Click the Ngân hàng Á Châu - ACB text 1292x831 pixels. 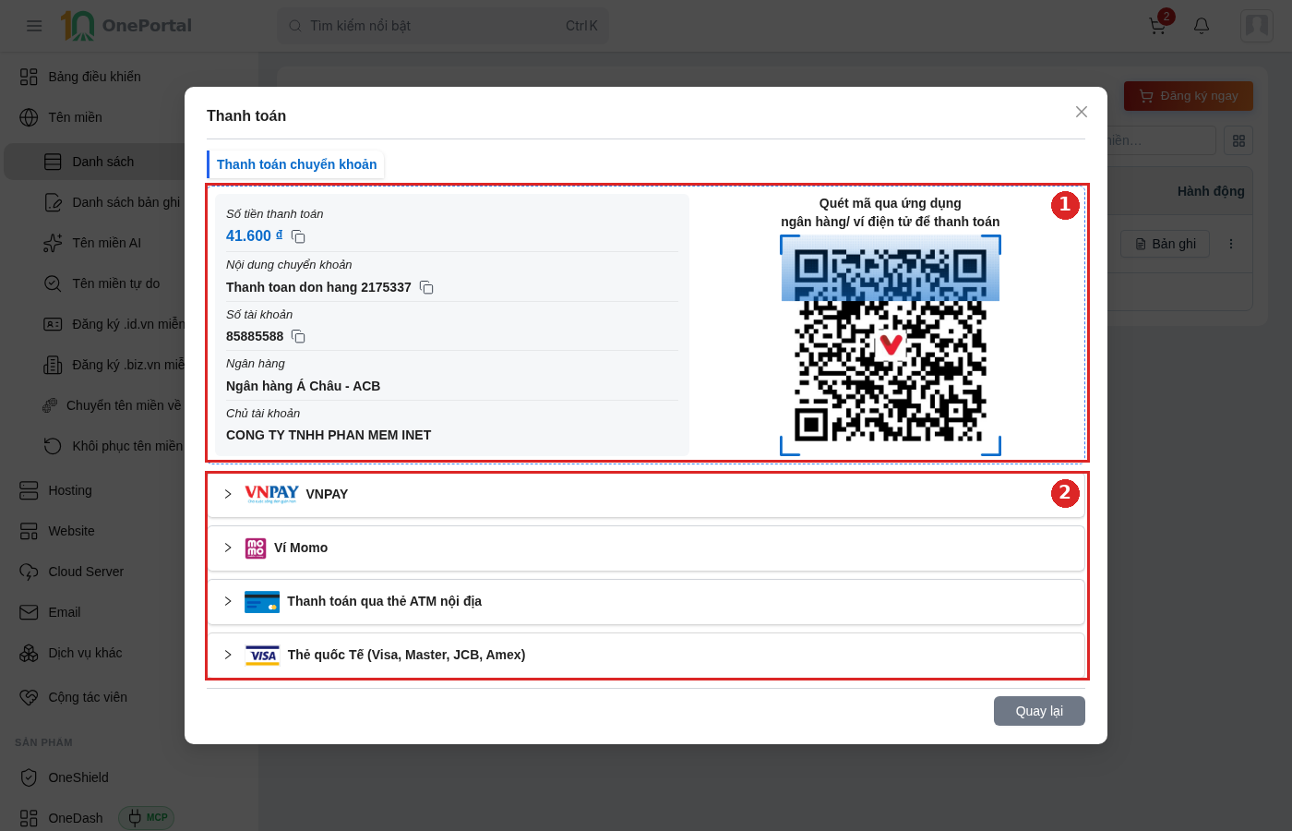click(303, 386)
